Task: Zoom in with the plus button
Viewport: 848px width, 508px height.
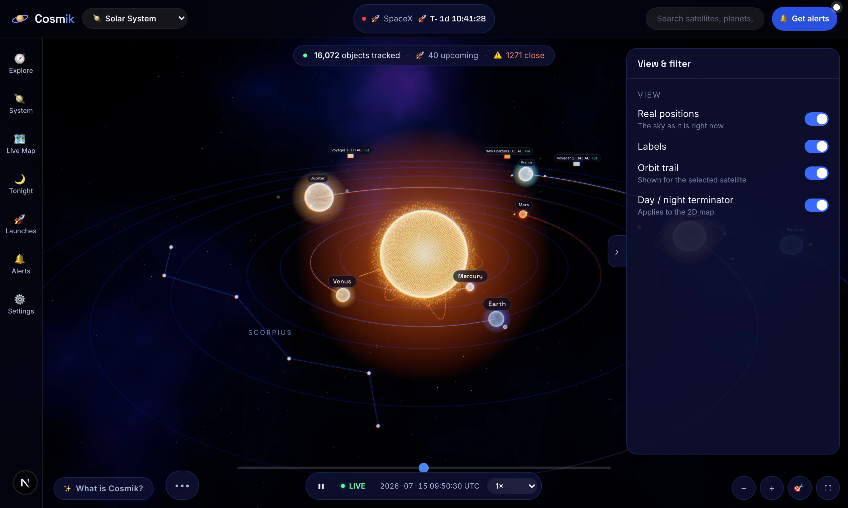Action: click(x=772, y=488)
